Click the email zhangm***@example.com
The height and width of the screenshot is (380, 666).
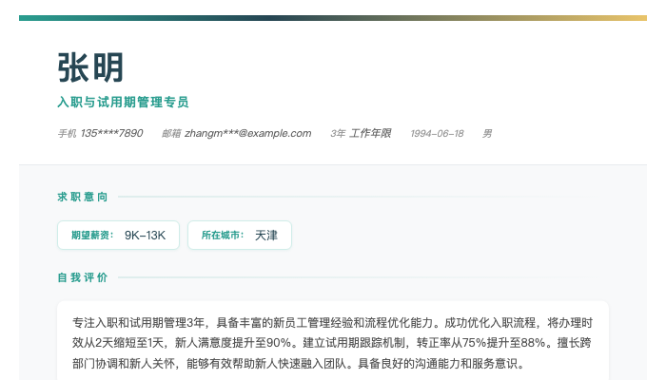pyautogui.click(x=248, y=133)
